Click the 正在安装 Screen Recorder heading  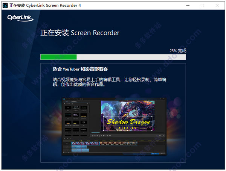(x=80, y=33)
